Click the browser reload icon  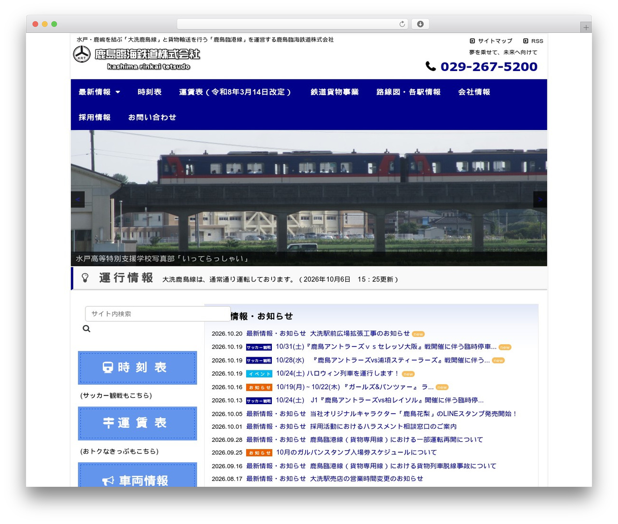(402, 24)
